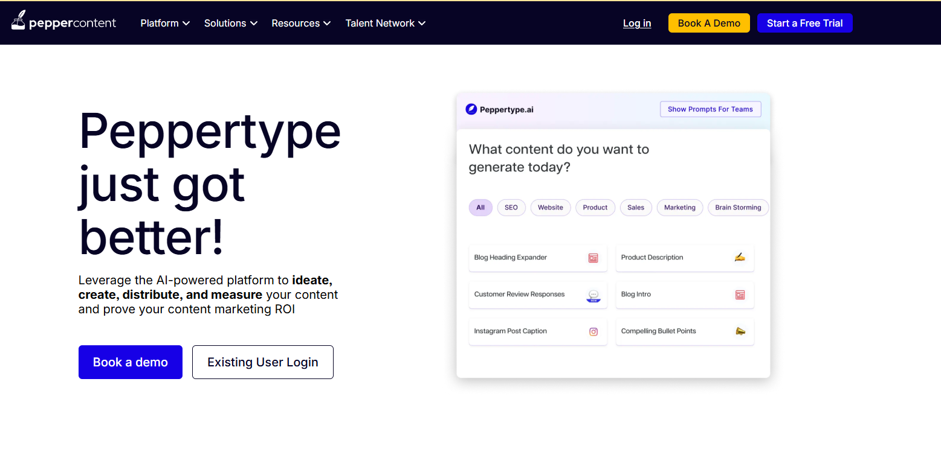941x469 pixels.
Task: Click the blue Book a demo button
Action: pos(131,362)
